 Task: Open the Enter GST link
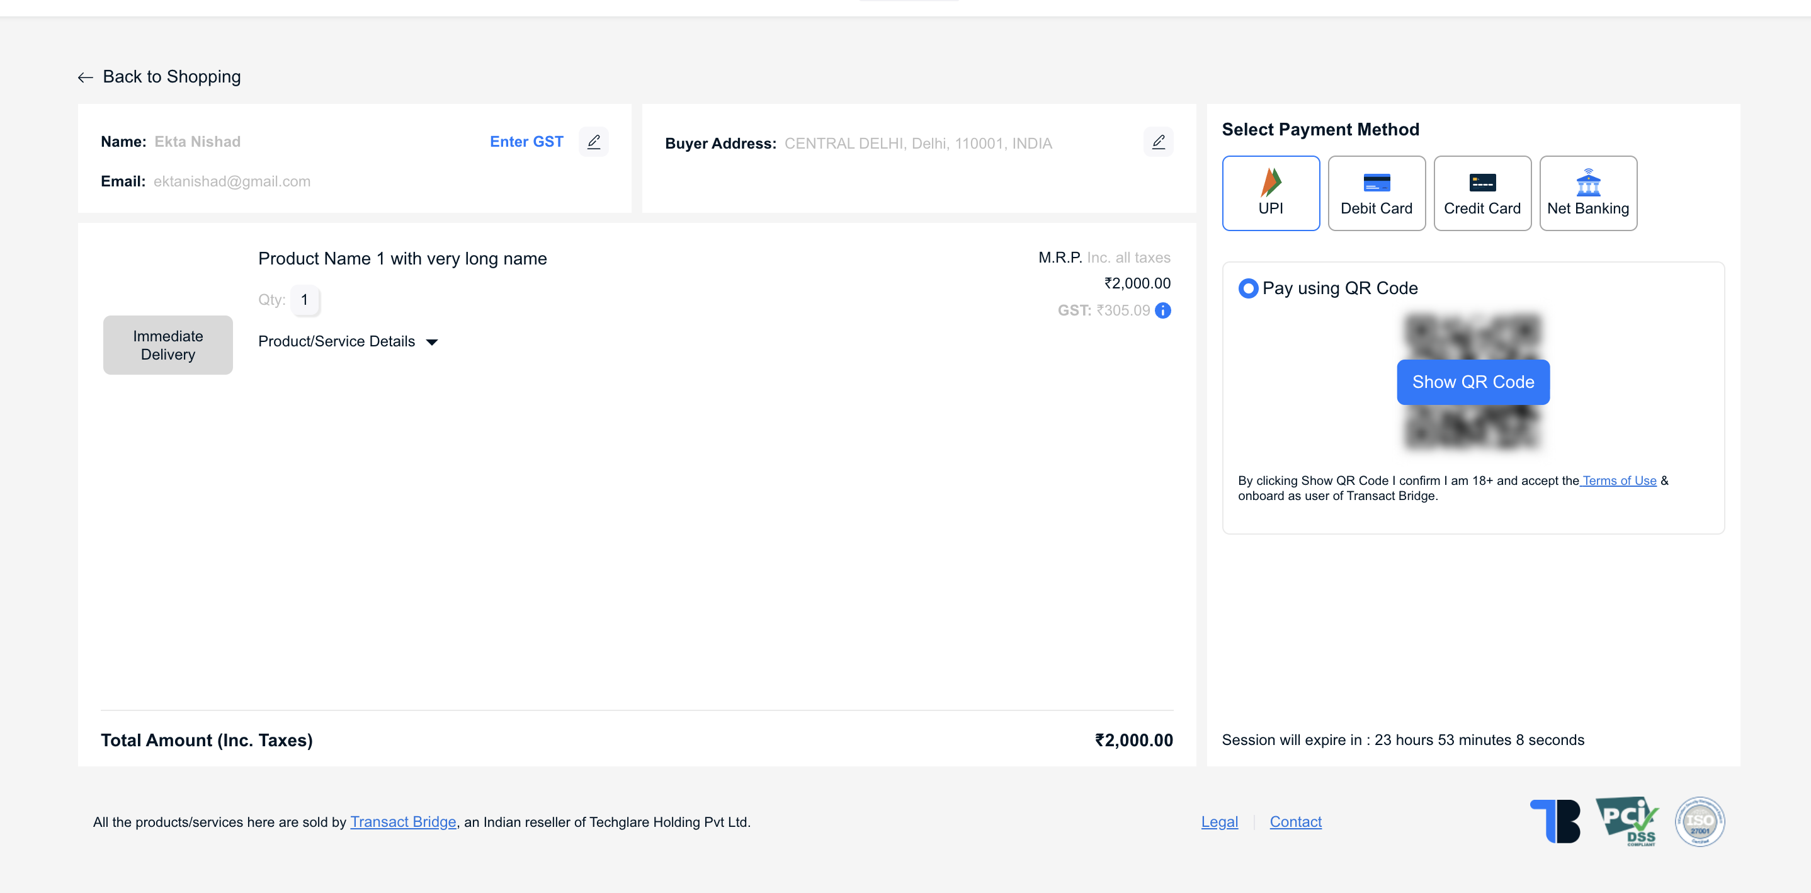526,141
